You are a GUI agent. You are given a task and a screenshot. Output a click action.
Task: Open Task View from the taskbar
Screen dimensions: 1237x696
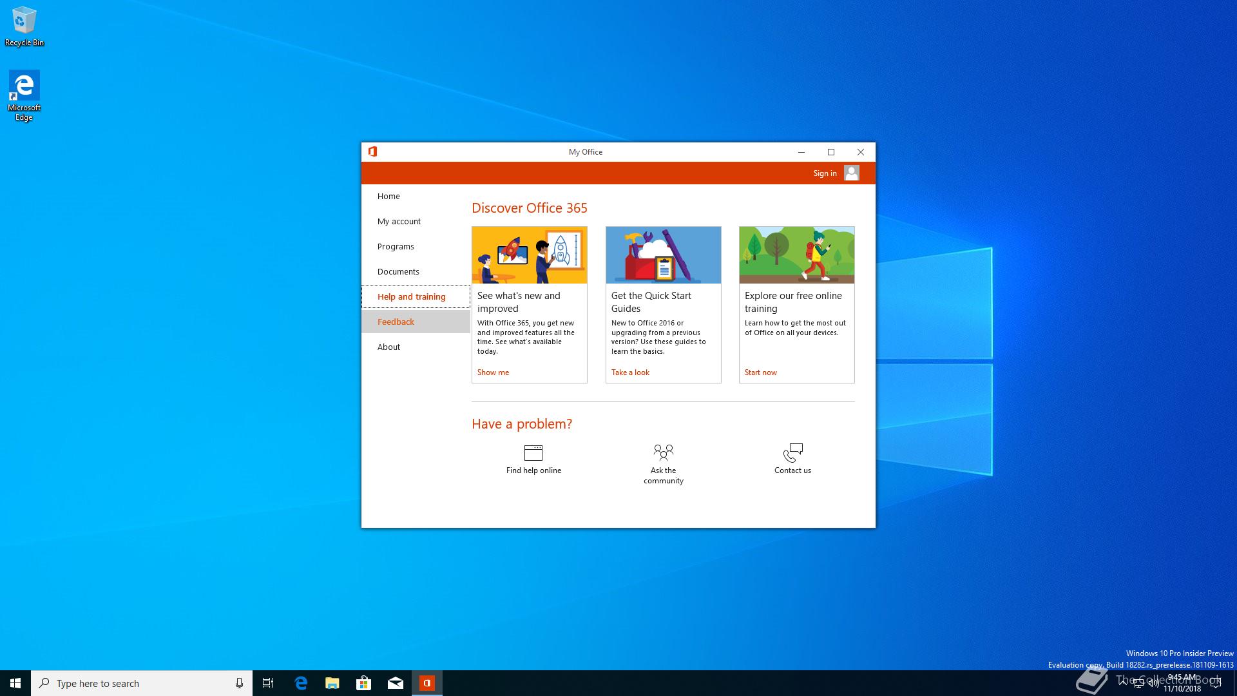[268, 683]
